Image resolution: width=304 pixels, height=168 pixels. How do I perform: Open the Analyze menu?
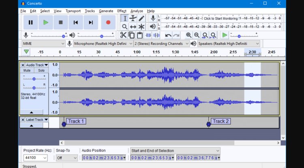(137, 11)
